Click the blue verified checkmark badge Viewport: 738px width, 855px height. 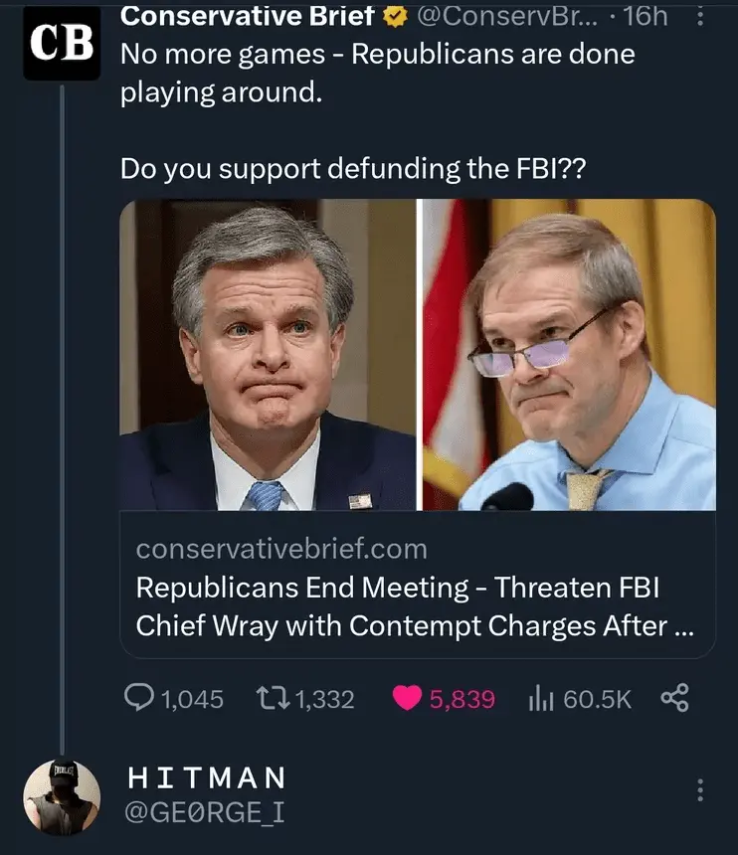(395, 17)
